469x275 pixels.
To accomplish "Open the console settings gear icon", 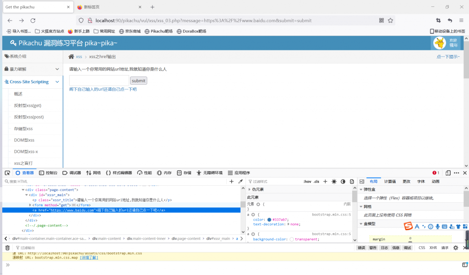I will pos(455,248).
